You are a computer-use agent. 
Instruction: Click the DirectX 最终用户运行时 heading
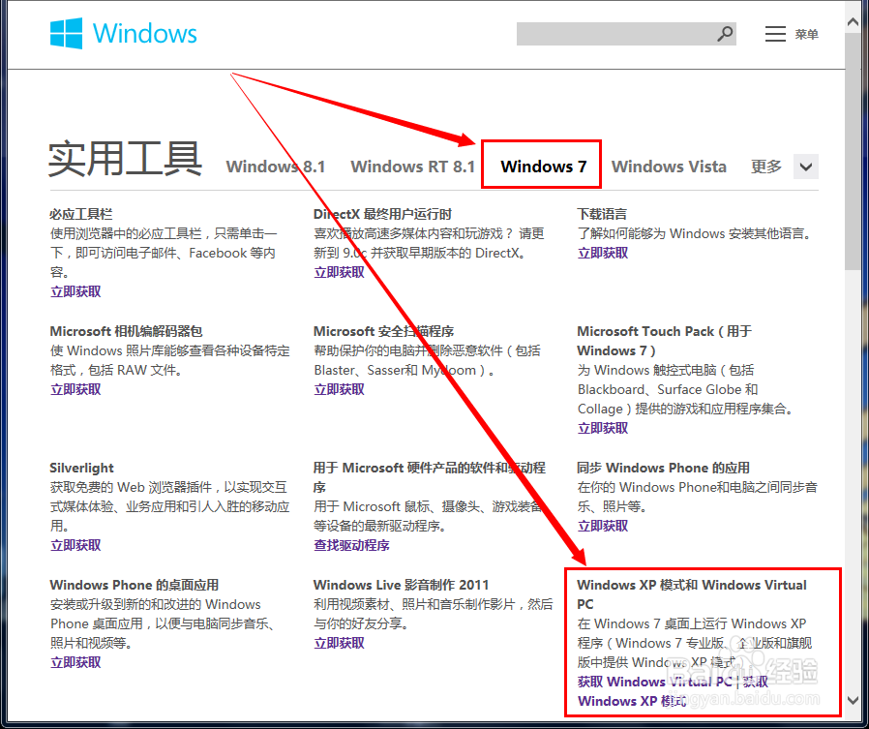pos(382,214)
